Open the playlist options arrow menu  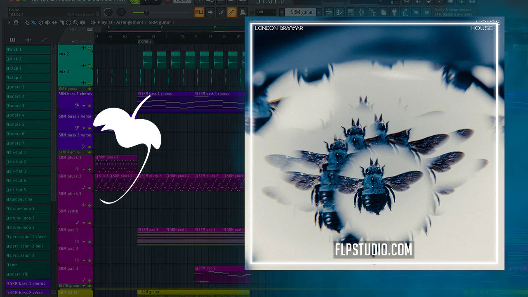(9, 22)
